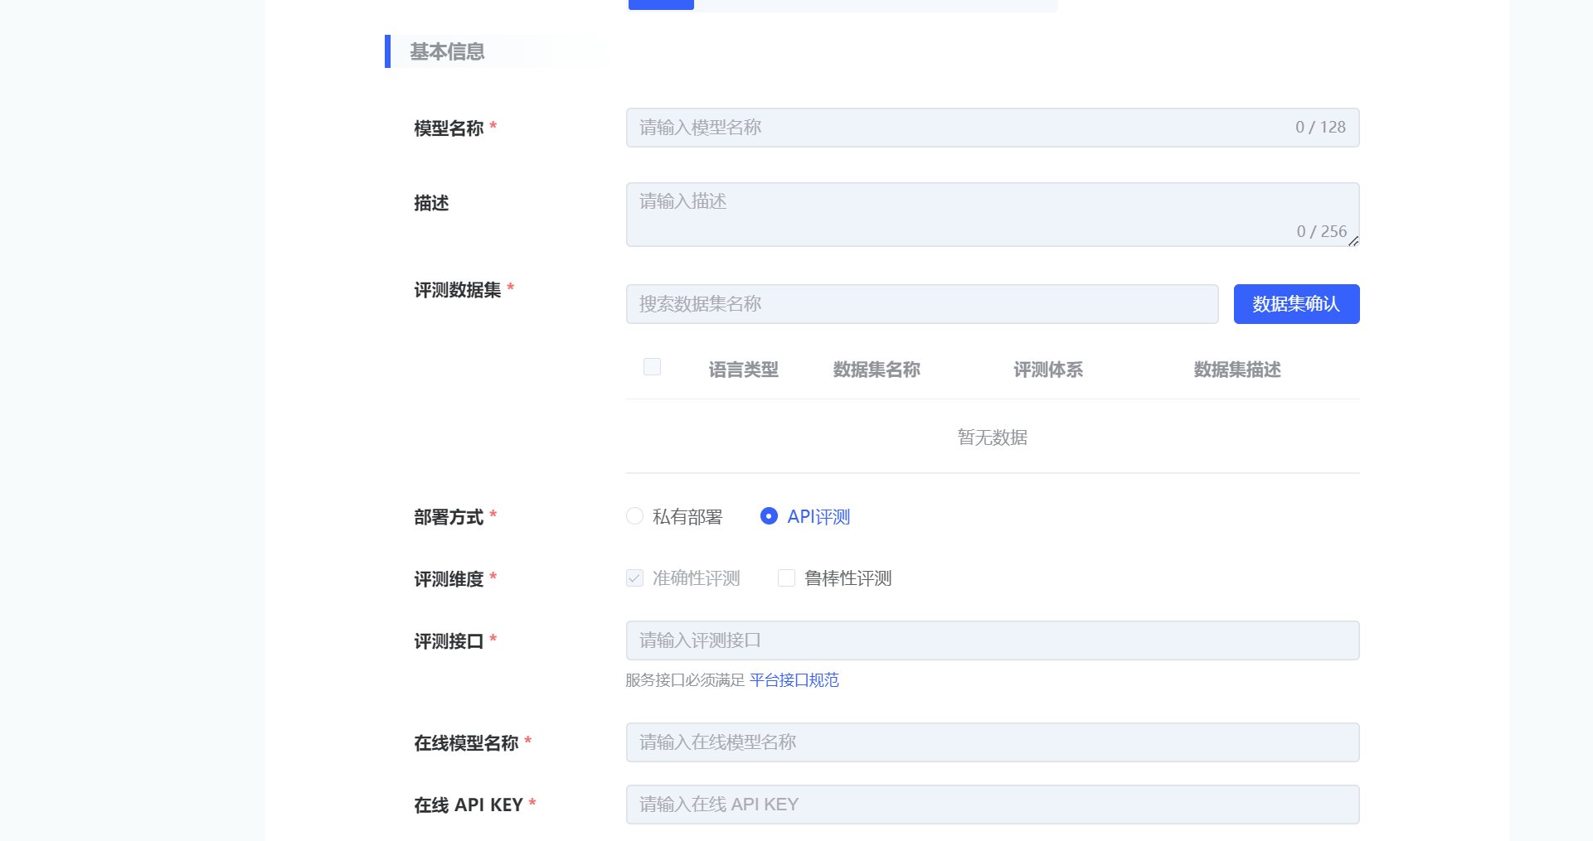Toggle the 准确性评测 checkbox
This screenshot has height=841, width=1593.
click(x=635, y=578)
